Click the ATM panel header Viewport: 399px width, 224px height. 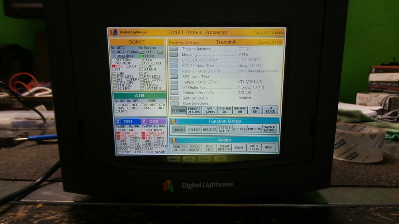click(139, 95)
